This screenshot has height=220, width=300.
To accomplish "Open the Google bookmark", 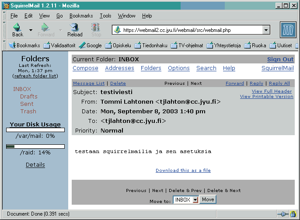I will tap(90, 45).
